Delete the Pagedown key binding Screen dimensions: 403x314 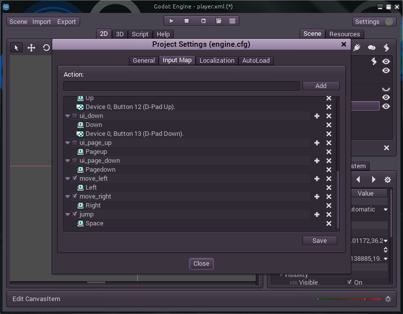point(329,170)
